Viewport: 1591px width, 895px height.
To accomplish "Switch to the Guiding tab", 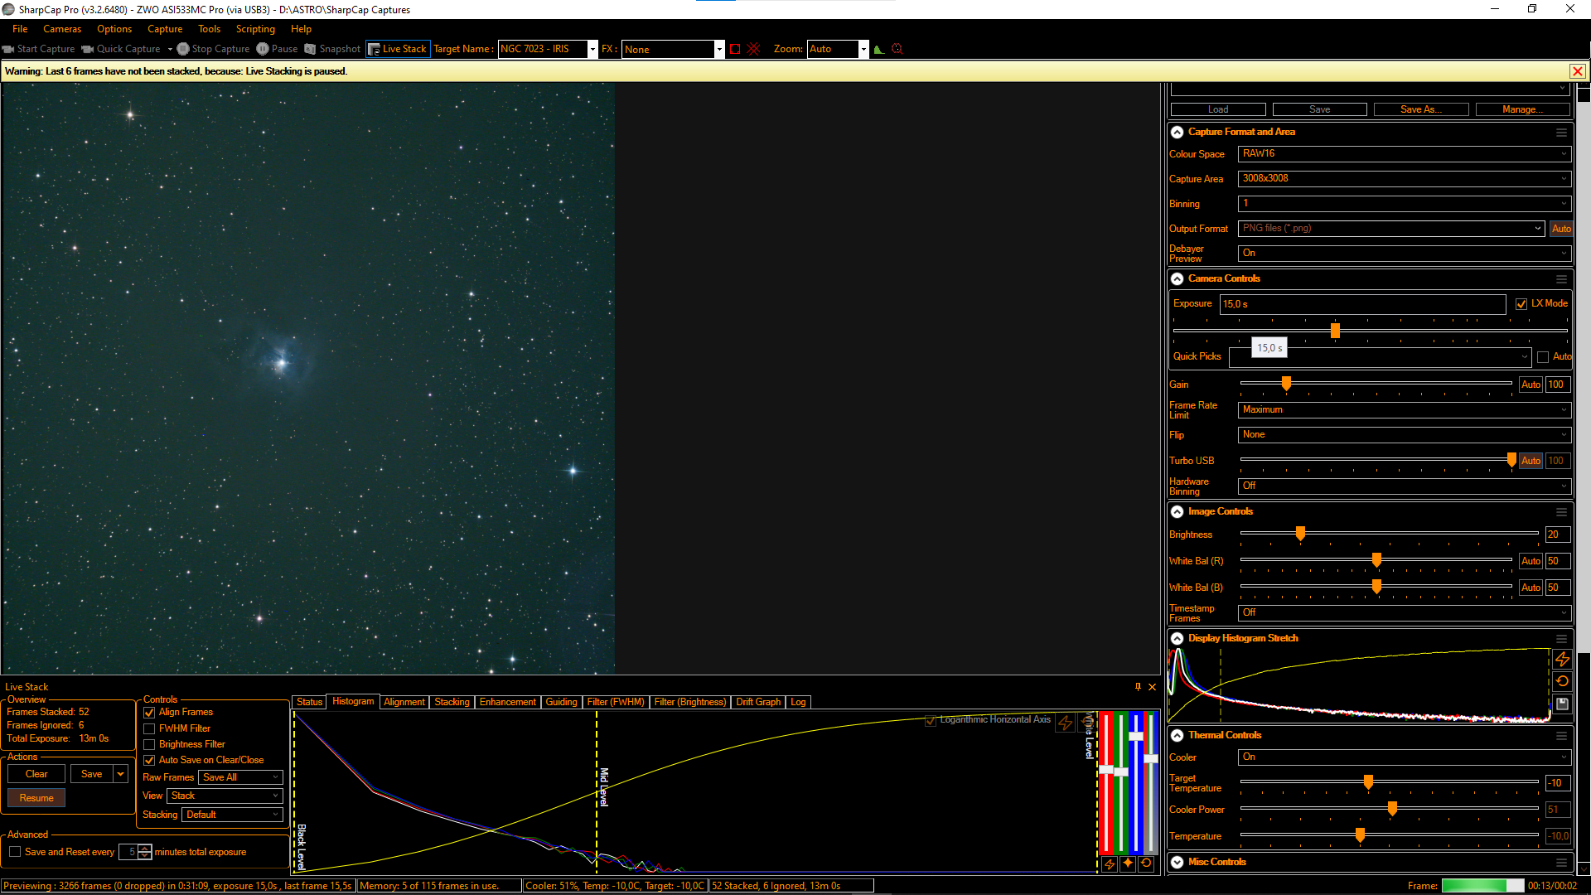I will click(561, 702).
